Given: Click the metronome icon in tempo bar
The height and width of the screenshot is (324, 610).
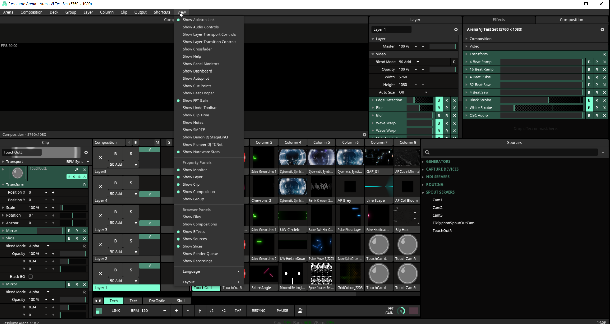Looking at the screenshot, I should [300, 311].
